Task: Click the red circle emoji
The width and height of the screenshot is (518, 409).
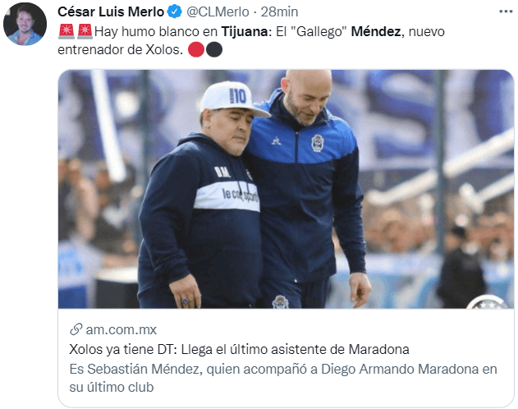Action: click(x=196, y=49)
